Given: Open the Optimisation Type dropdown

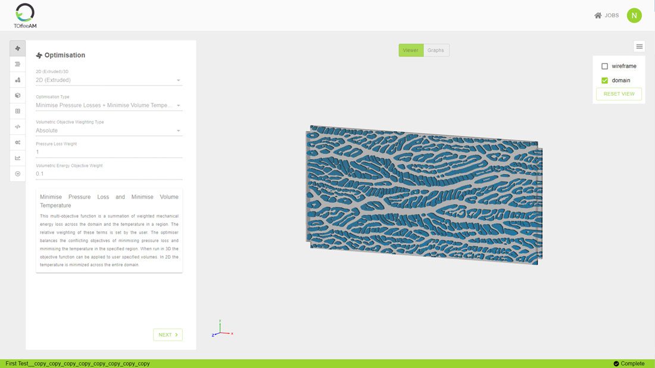Looking at the screenshot, I should pyautogui.click(x=108, y=105).
